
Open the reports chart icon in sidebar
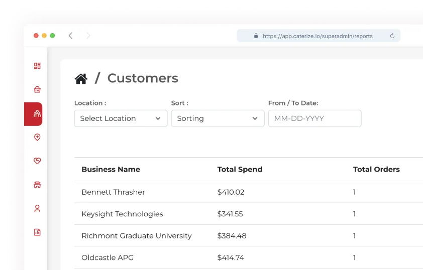click(x=37, y=232)
